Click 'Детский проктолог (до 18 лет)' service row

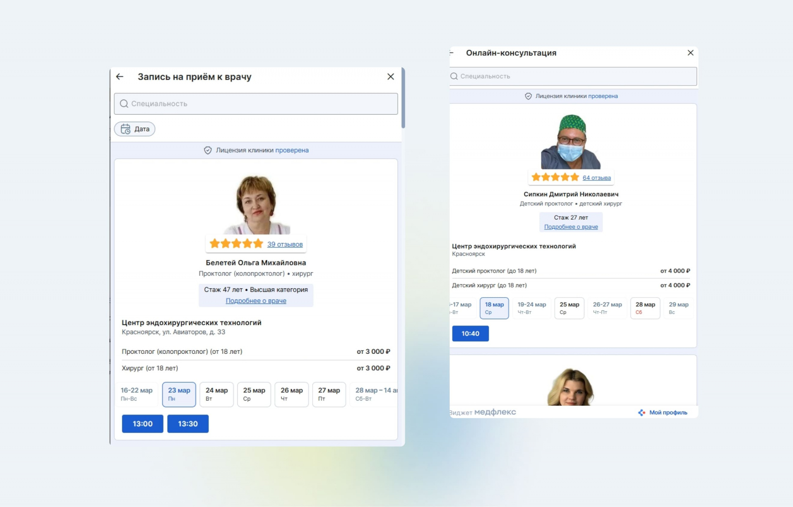click(571, 271)
